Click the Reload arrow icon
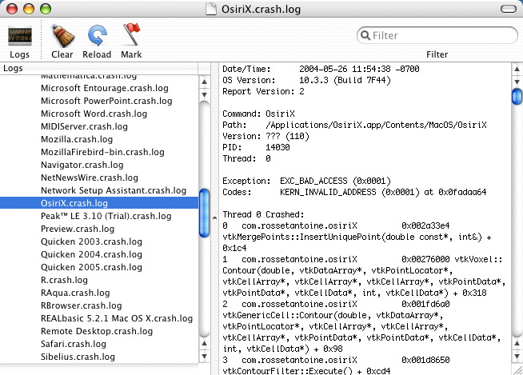This screenshot has width=523, height=375. [x=97, y=36]
